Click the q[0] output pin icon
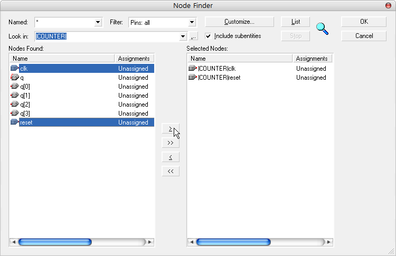 [14, 87]
